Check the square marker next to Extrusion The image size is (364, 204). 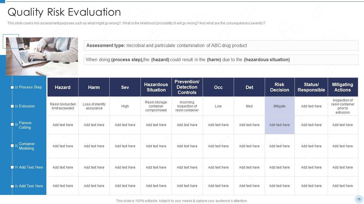[x=12, y=106]
